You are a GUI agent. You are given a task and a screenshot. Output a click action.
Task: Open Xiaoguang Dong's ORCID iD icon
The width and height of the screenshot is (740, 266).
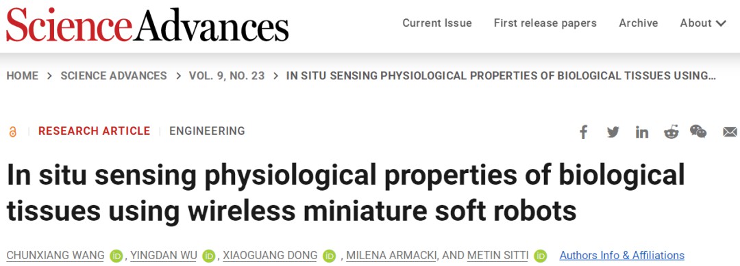[330, 256]
